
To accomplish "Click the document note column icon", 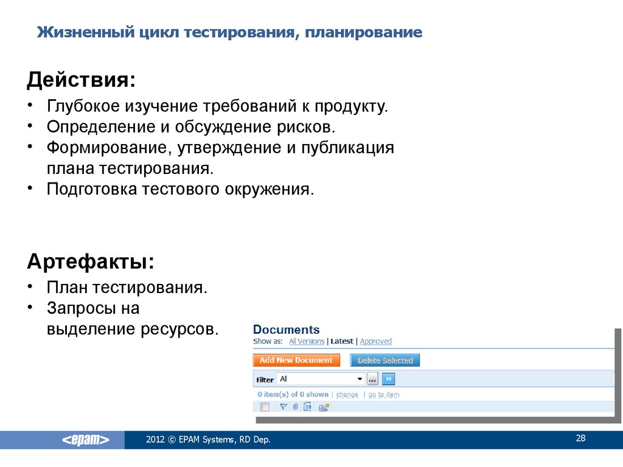I will tap(307, 407).
